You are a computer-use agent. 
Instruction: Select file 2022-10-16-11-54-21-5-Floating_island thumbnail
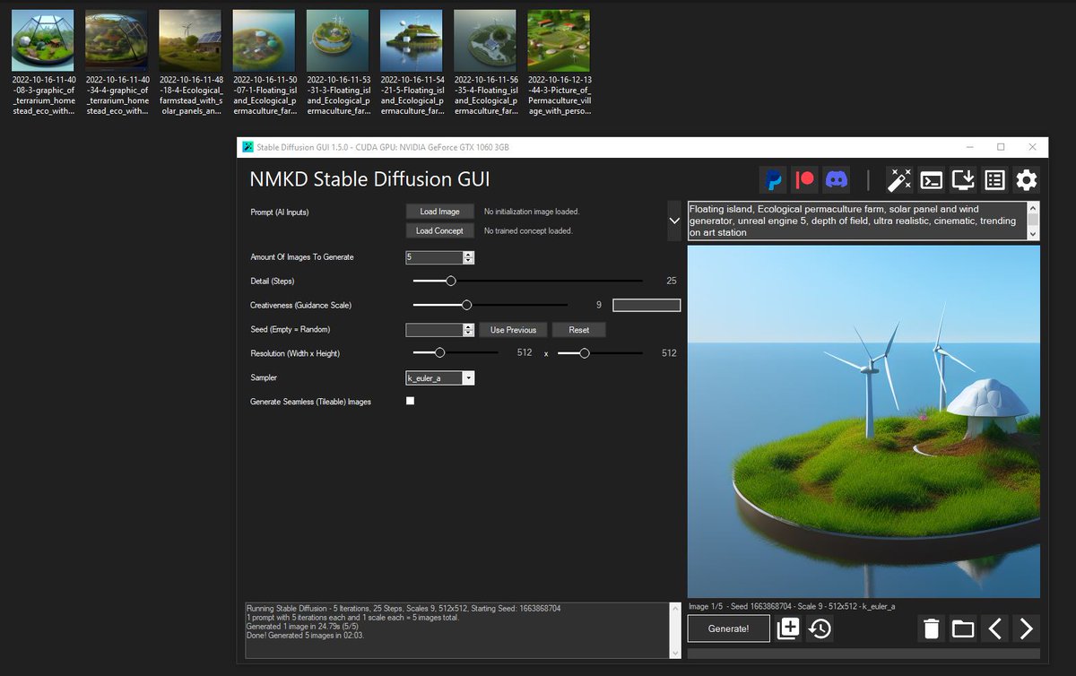tap(411, 40)
